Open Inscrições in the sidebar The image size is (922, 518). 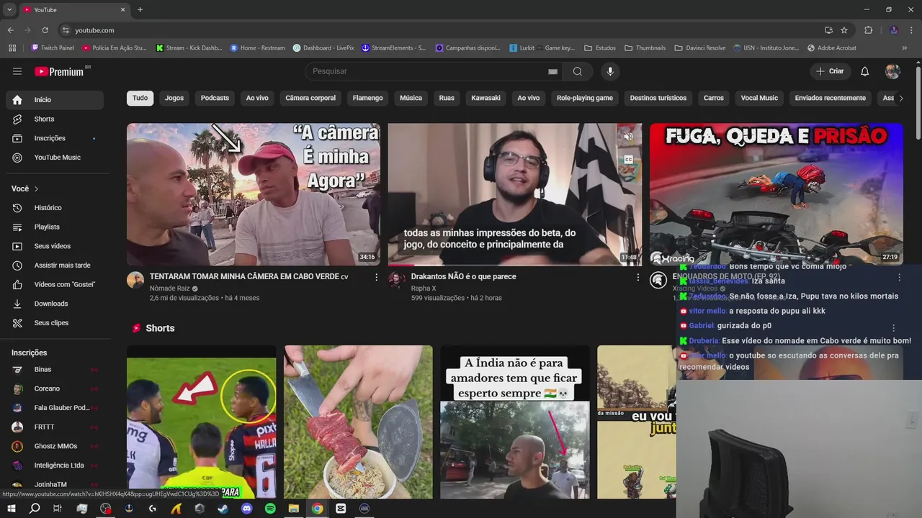coord(55,138)
